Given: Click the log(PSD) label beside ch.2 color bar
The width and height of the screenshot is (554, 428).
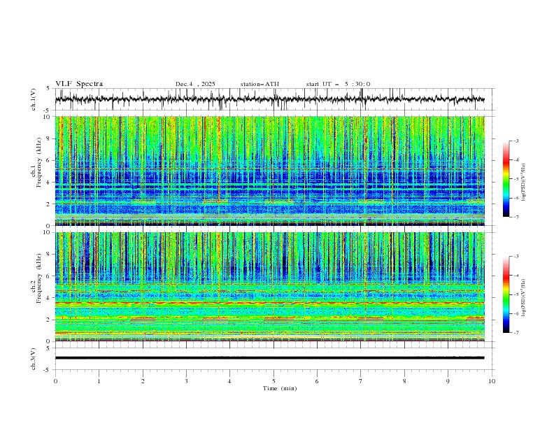Looking at the screenshot, I should point(523,298).
